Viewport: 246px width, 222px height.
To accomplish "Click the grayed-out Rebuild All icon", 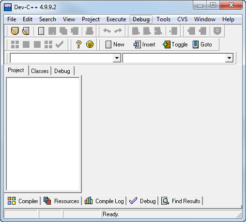I will 48,44.
